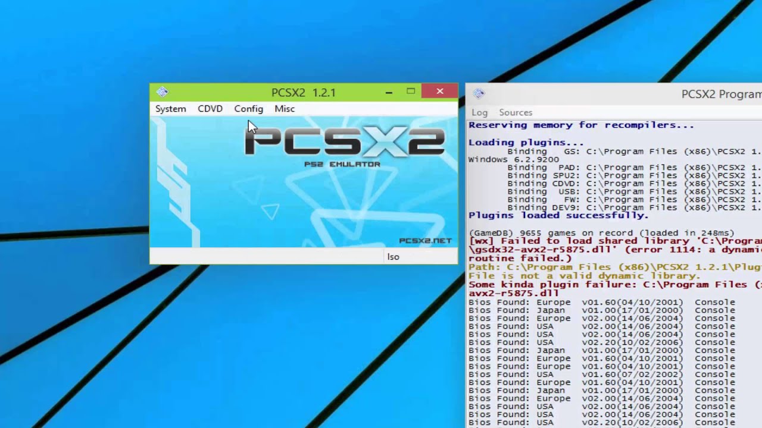762x428 pixels.
Task: Click the PCSX2.NET text in the splash
Action: click(425, 241)
